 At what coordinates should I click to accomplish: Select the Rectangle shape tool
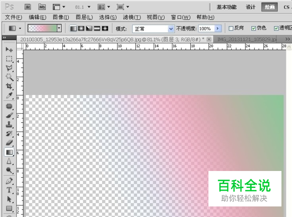click(x=9, y=208)
